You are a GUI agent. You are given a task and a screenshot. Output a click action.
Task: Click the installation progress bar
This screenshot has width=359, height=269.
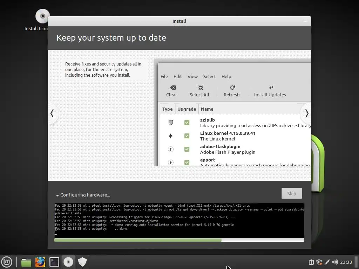click(x=179, y=240)
